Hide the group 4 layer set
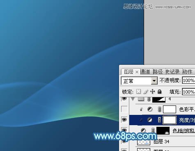The height and width of the screenshot is (151, 195). click(124, 98)
